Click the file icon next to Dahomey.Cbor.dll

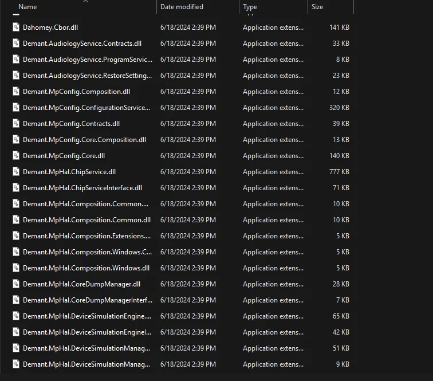pyautogui.click(x=16, y=27)
